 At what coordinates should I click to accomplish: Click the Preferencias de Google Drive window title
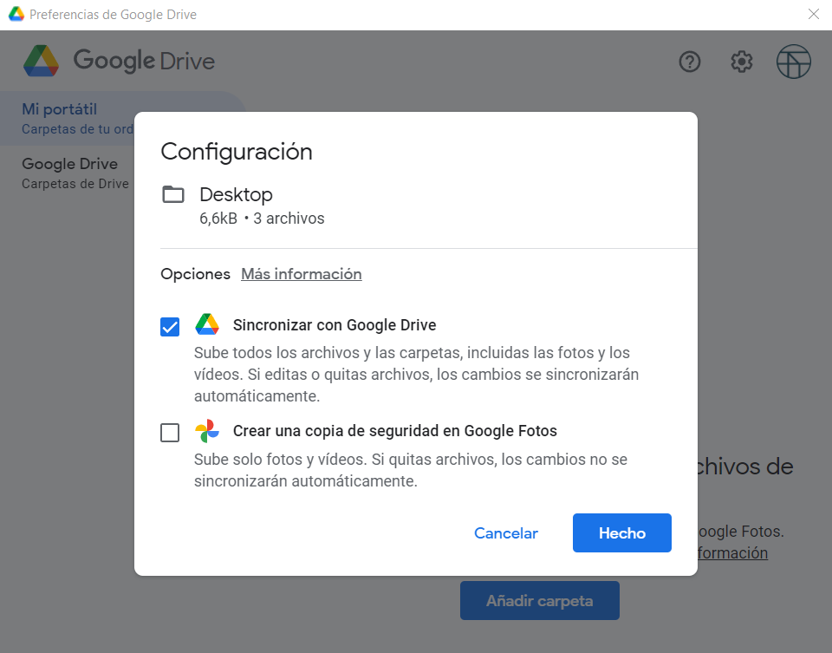coord(113,15)
